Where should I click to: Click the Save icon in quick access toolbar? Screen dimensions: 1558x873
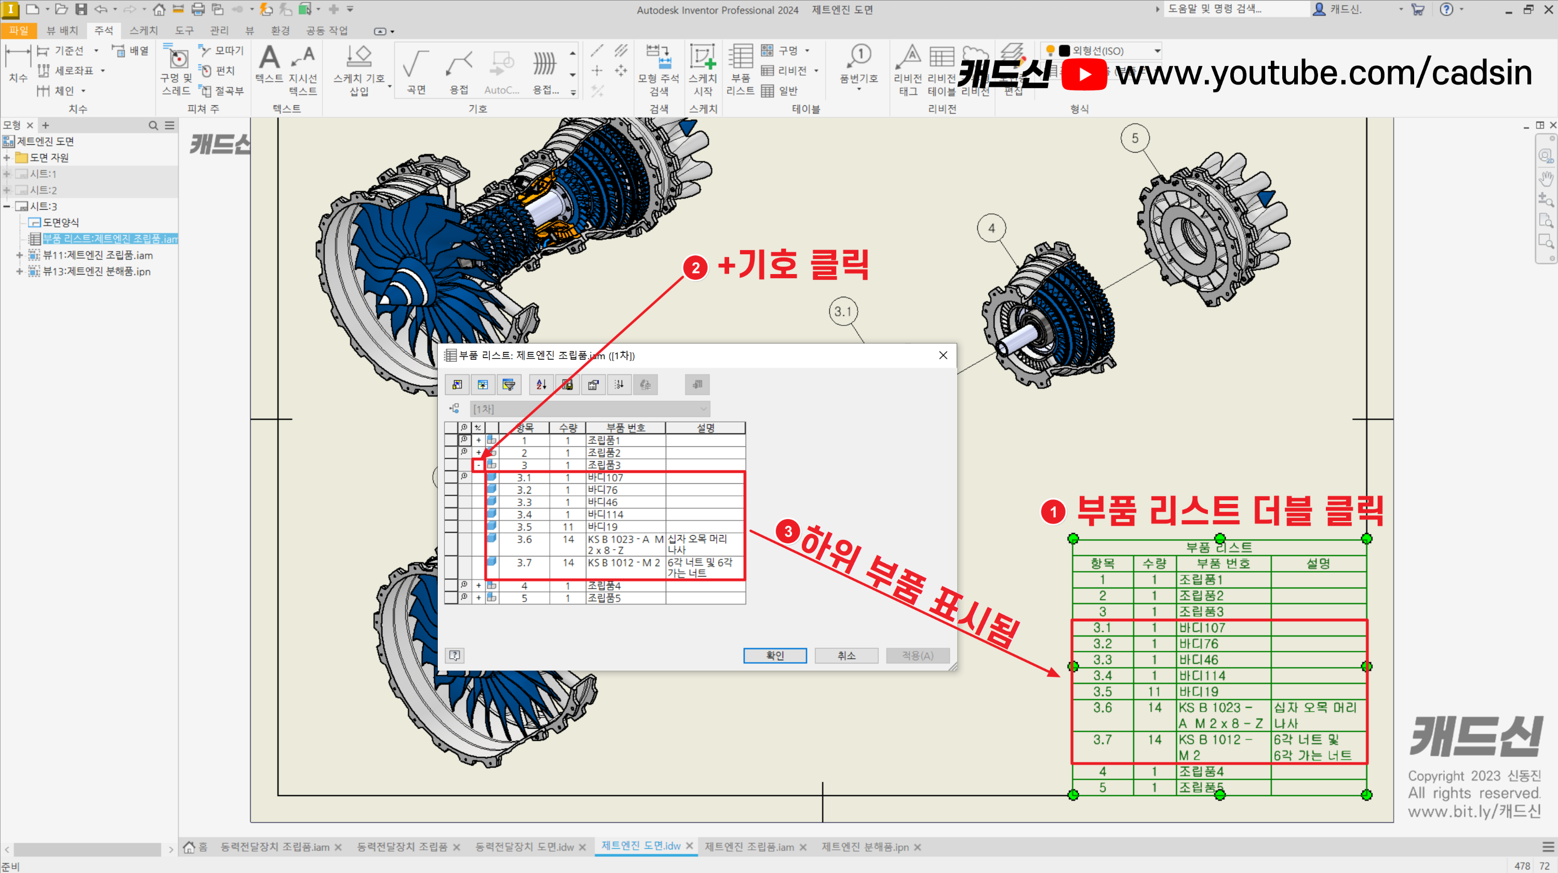(80, 9)
